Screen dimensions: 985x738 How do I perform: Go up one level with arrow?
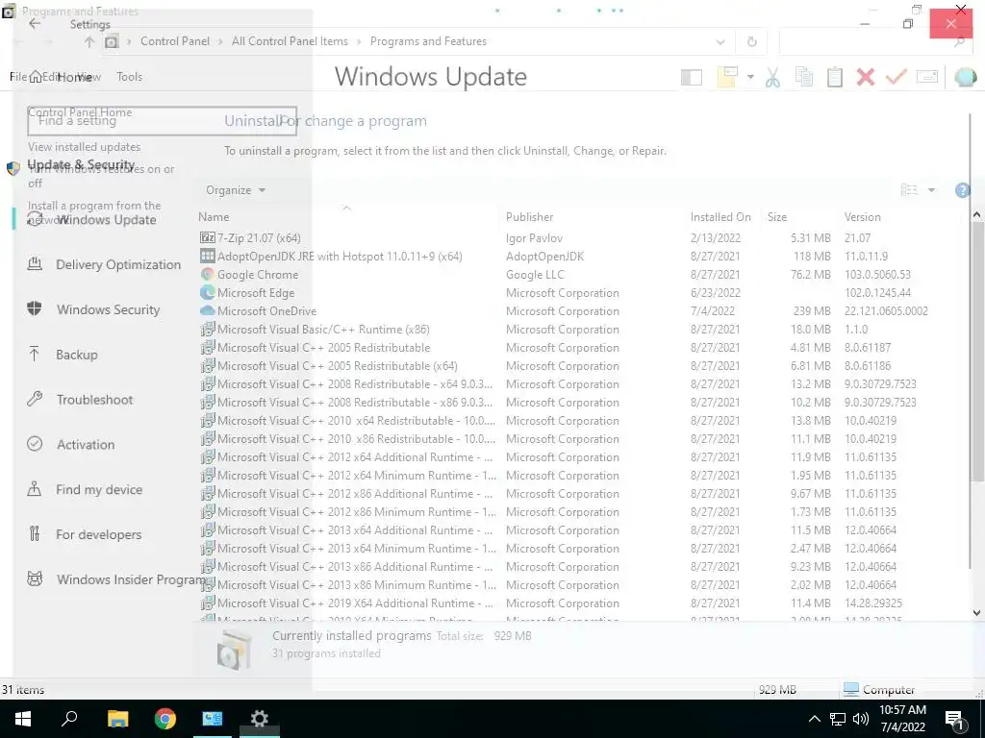(x=89, y=42)
